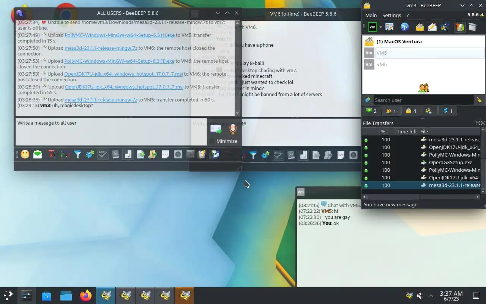
Task: Float the File Transfers panel
Action: coord(478,123)
